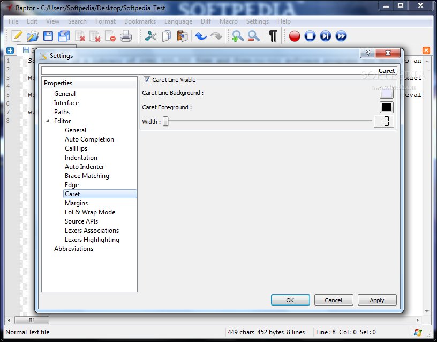Select General under Editor

pos(76,130)
